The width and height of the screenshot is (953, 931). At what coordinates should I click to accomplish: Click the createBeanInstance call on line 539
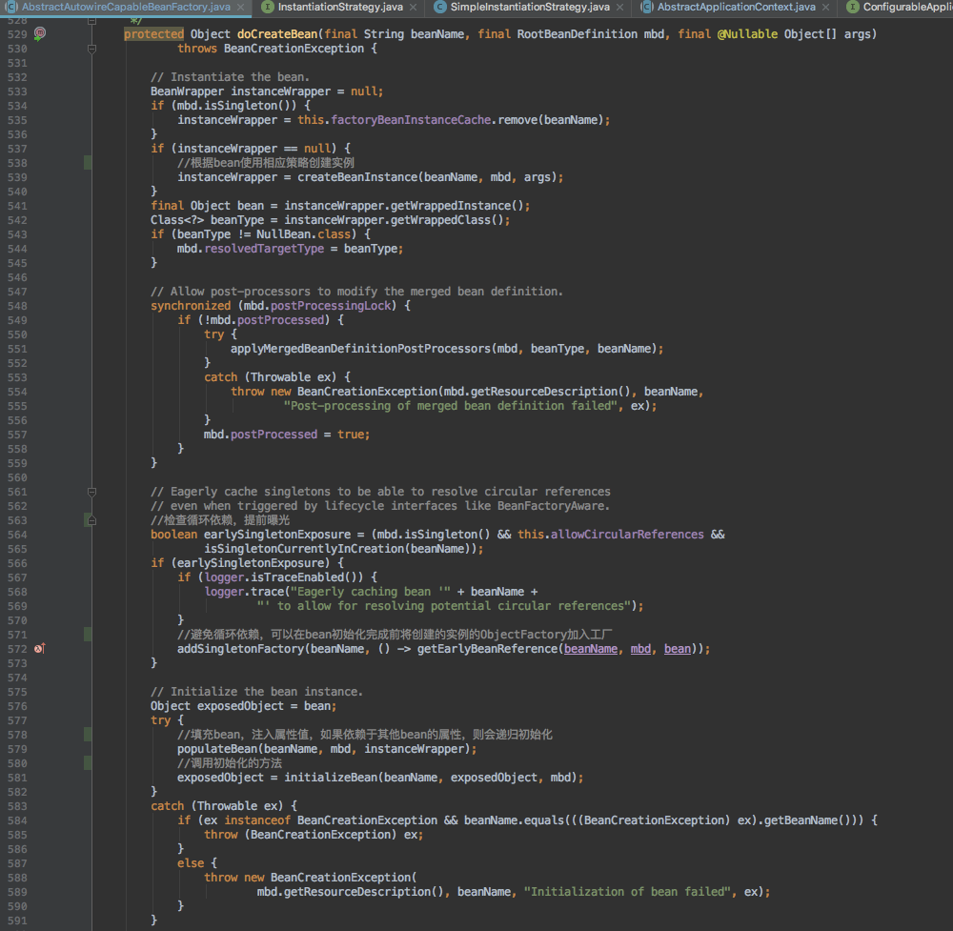coord(357,177)
